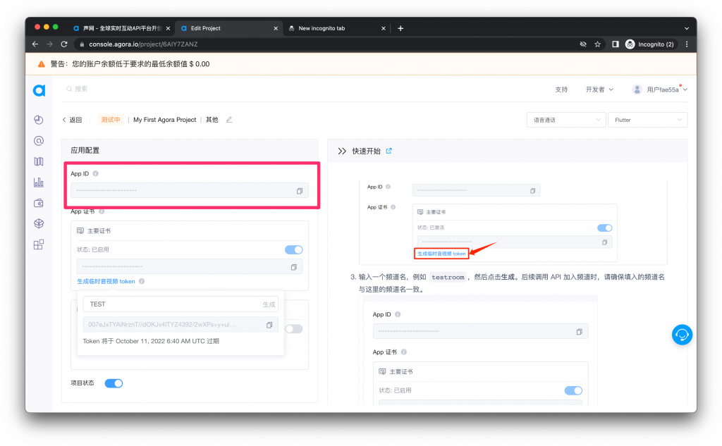This screenshot has width=722, height=446.
Task: Click the info icon beside the generate token link
Action: (142, 281)
